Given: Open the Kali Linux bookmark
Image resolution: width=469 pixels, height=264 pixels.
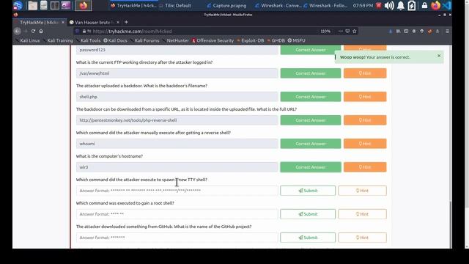Looking at the screenshot, I should [x=28, y=40].
